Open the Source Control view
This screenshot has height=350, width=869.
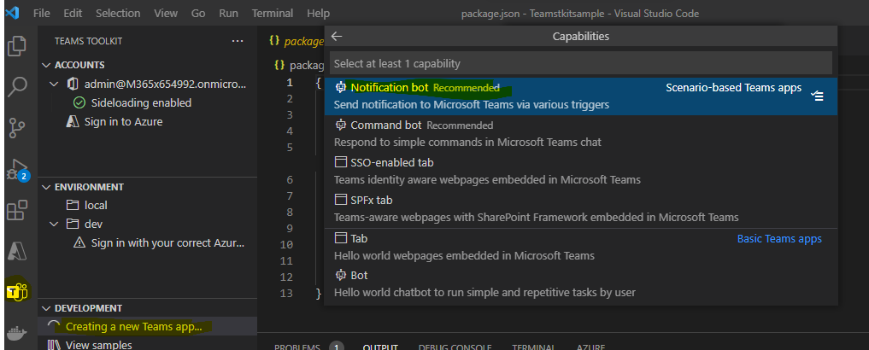point(17,127)
